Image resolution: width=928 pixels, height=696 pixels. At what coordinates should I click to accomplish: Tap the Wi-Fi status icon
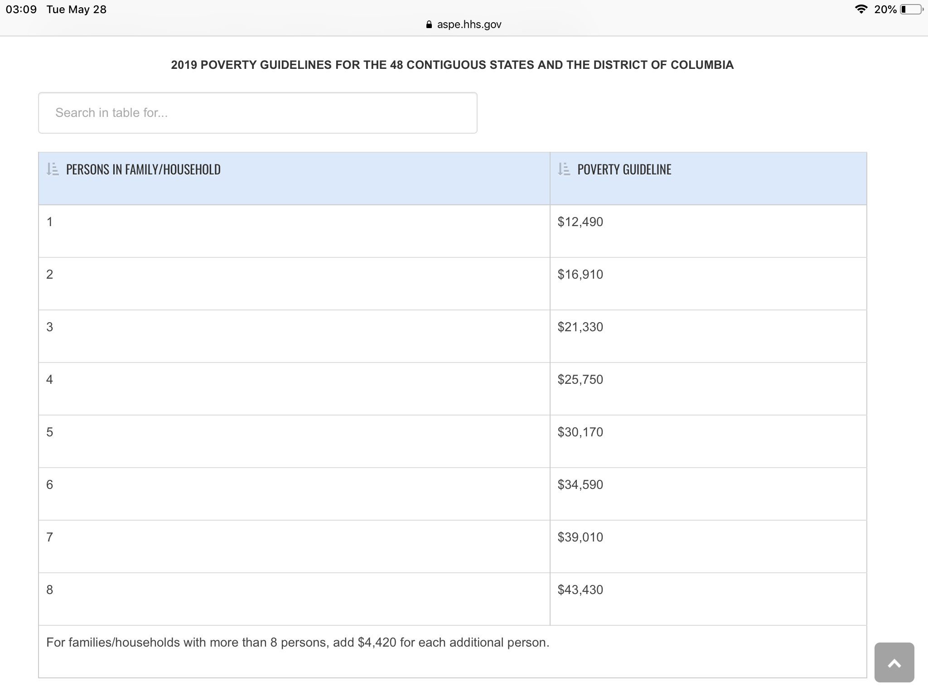(861, 9)
